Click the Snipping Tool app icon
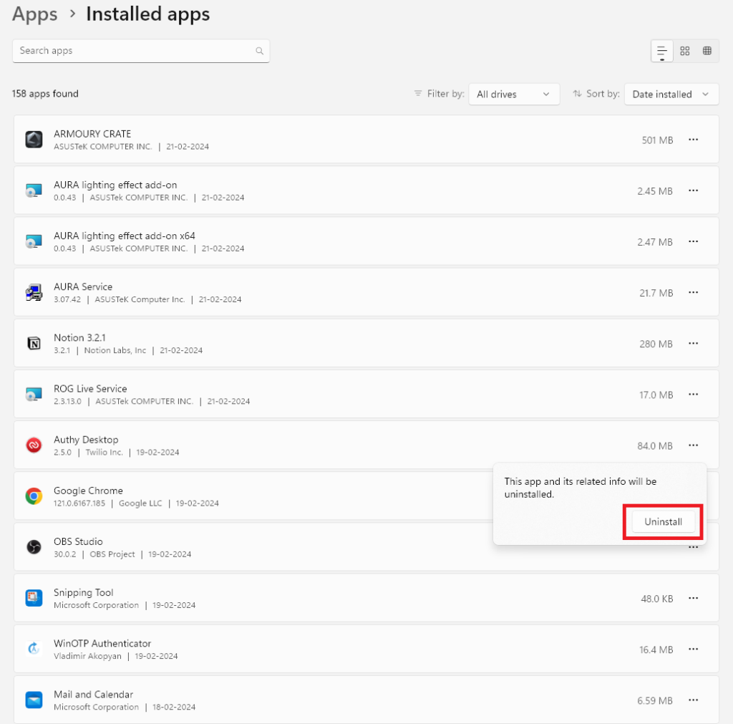The height and width of the screenshot is (724, 733). 34,598
